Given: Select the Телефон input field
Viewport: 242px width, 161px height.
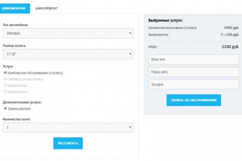Looking at the screenshot, I should [x=194, y=85].
